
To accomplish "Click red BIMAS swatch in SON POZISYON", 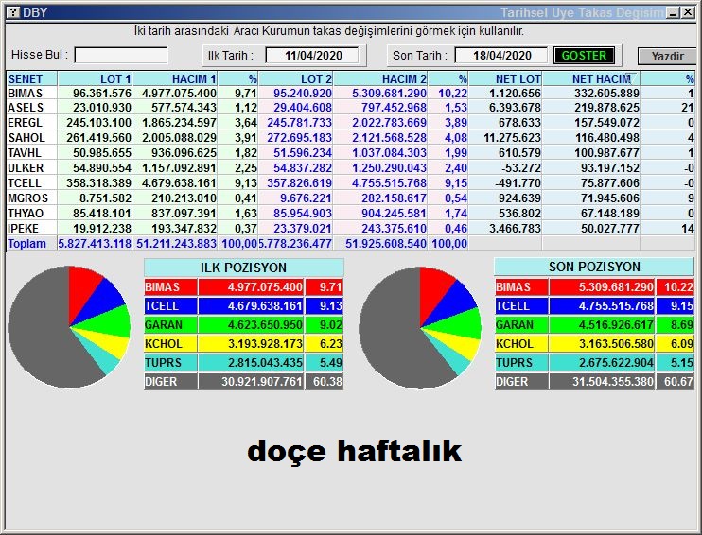I will click(x=521, y=287).
